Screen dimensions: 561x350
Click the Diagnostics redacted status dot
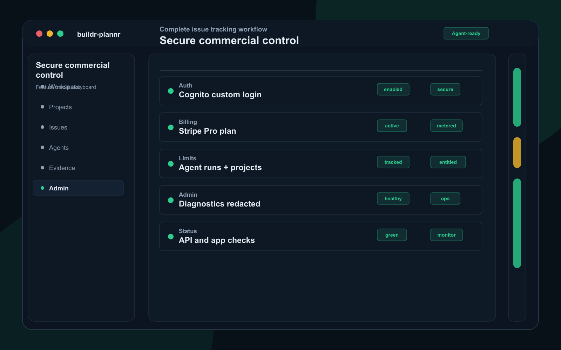(x=171, y=200)
